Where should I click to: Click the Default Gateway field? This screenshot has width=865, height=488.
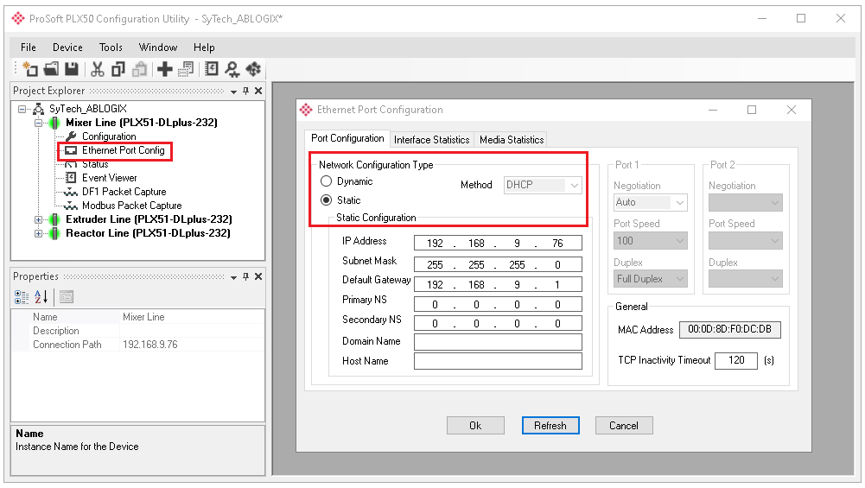tap(498, 284)
